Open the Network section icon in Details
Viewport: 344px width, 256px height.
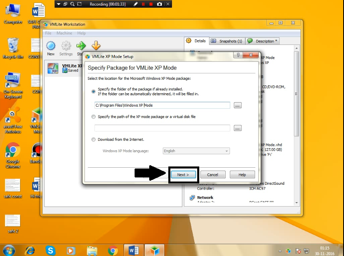191,197
